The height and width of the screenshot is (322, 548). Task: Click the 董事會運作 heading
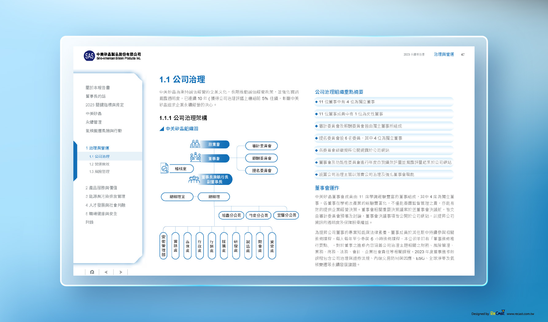point(327,188)
